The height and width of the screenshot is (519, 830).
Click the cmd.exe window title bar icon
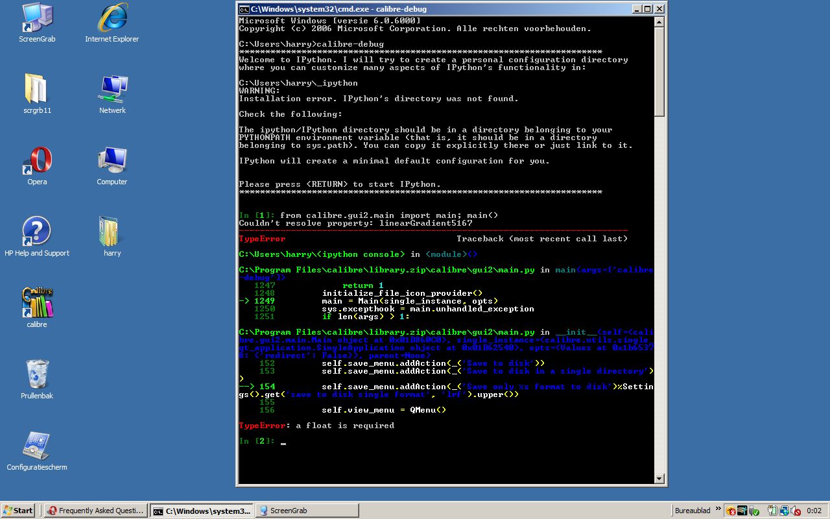pyautogui.click(x=244, y=9)
